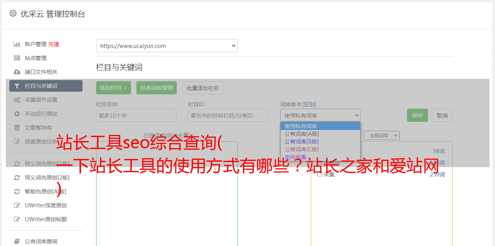Open UWriter深度原创

tap(46, 205)
